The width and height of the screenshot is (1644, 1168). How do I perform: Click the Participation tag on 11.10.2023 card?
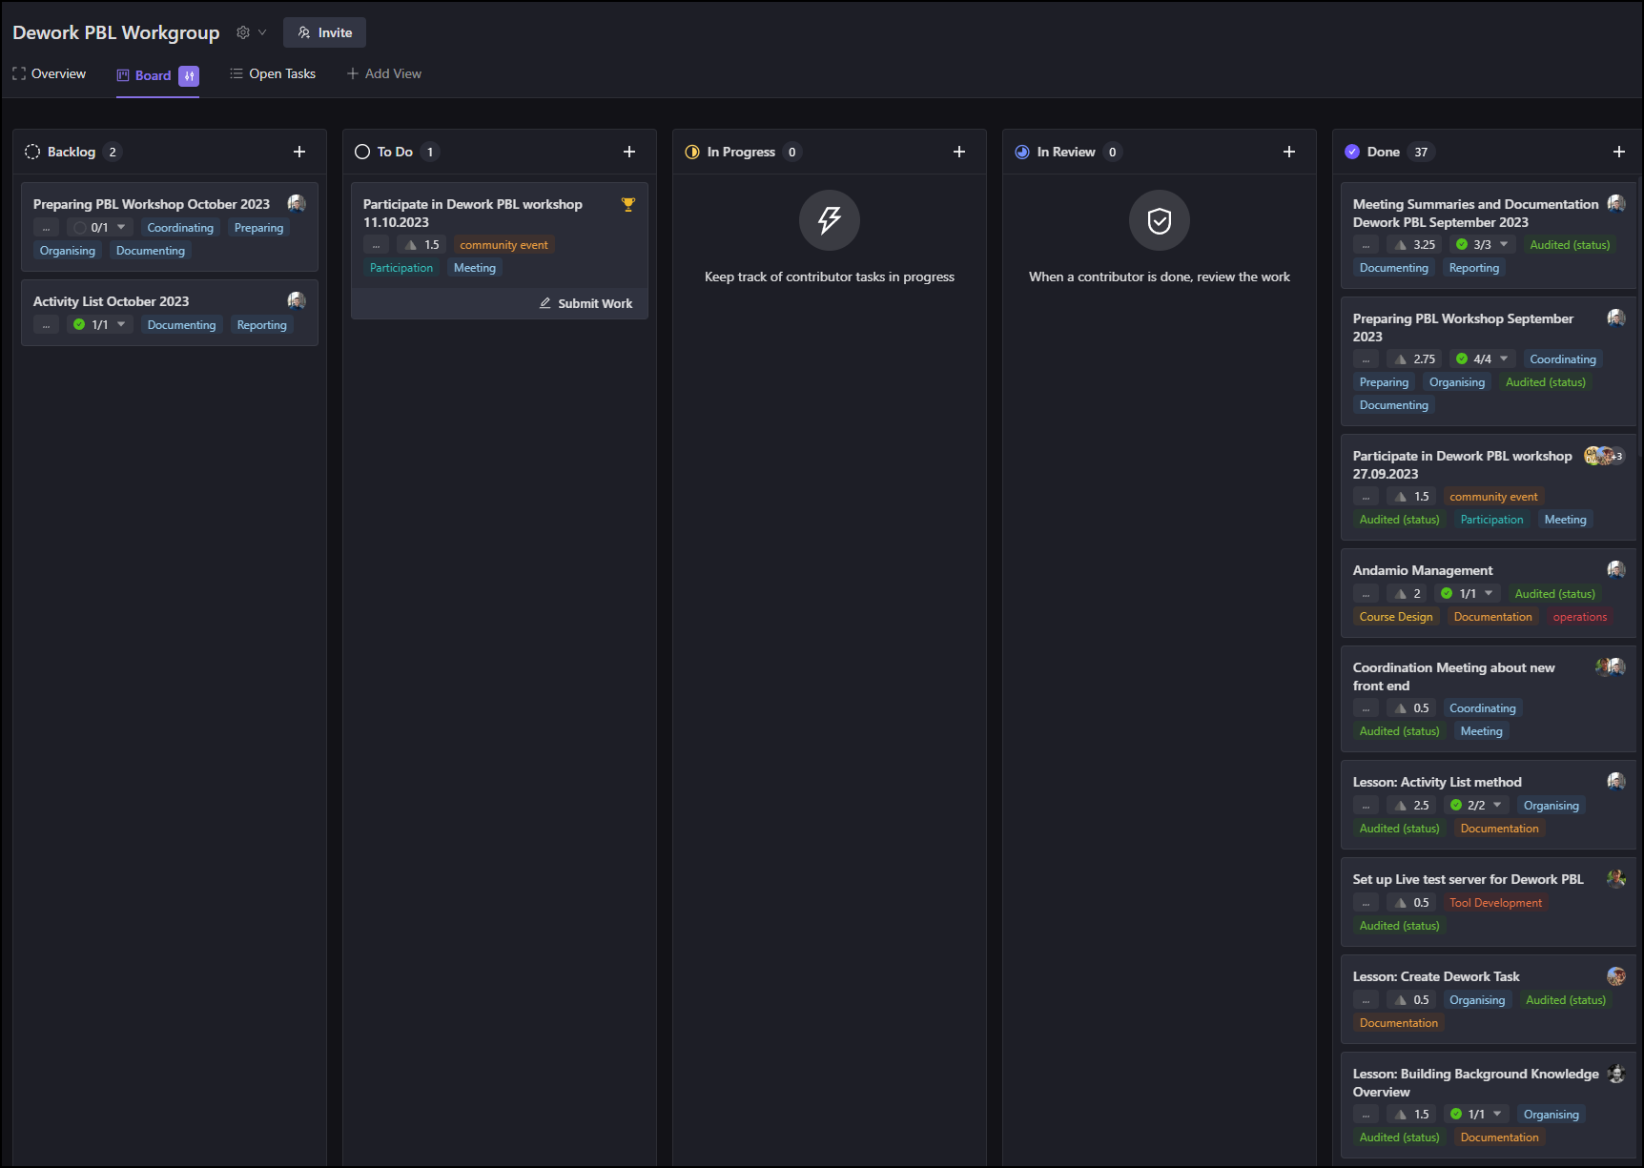(x=401, y=268)
